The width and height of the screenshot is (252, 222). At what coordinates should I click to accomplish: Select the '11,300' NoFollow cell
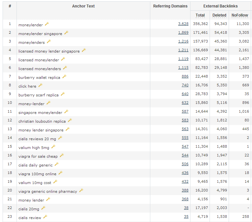pyautogui.click(x=243, y=24)
